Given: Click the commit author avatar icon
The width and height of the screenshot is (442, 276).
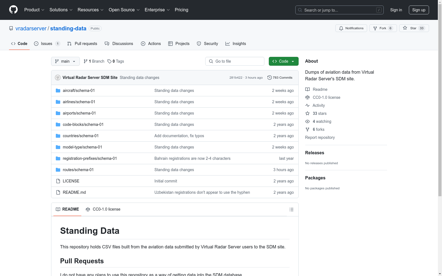Looking at the screenshot, I should click(x=58, y=78).
